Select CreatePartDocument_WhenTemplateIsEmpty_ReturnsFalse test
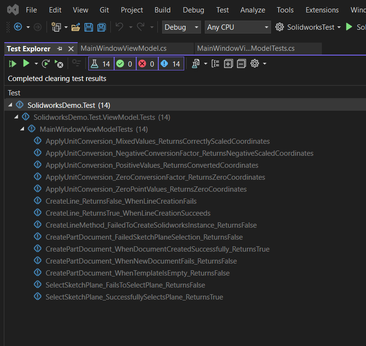366x346 pixels. [x=138, y=273]
